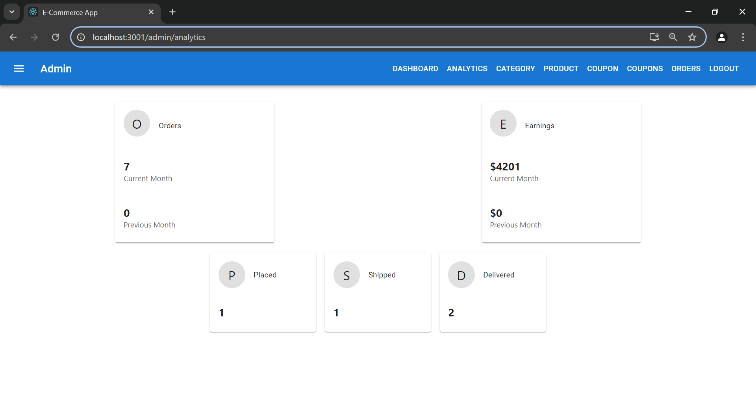The image size is (756, 401).
Task: Click LOGOUT to sign out
Action: point(724,68)
